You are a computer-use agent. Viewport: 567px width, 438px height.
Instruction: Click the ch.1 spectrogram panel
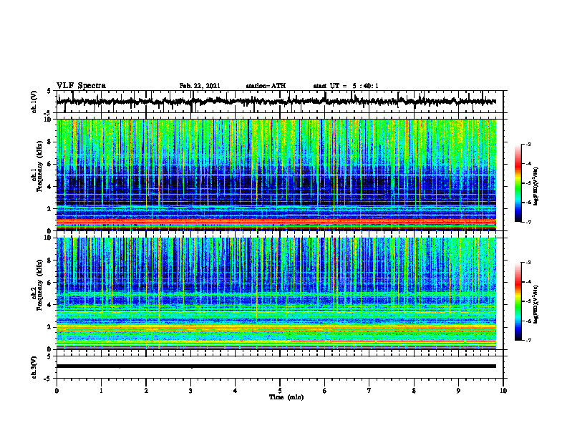point(276,175)
